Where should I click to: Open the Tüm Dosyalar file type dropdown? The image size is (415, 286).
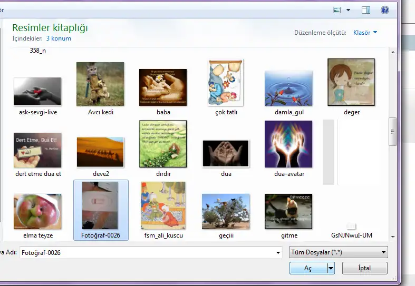point(339,252)
